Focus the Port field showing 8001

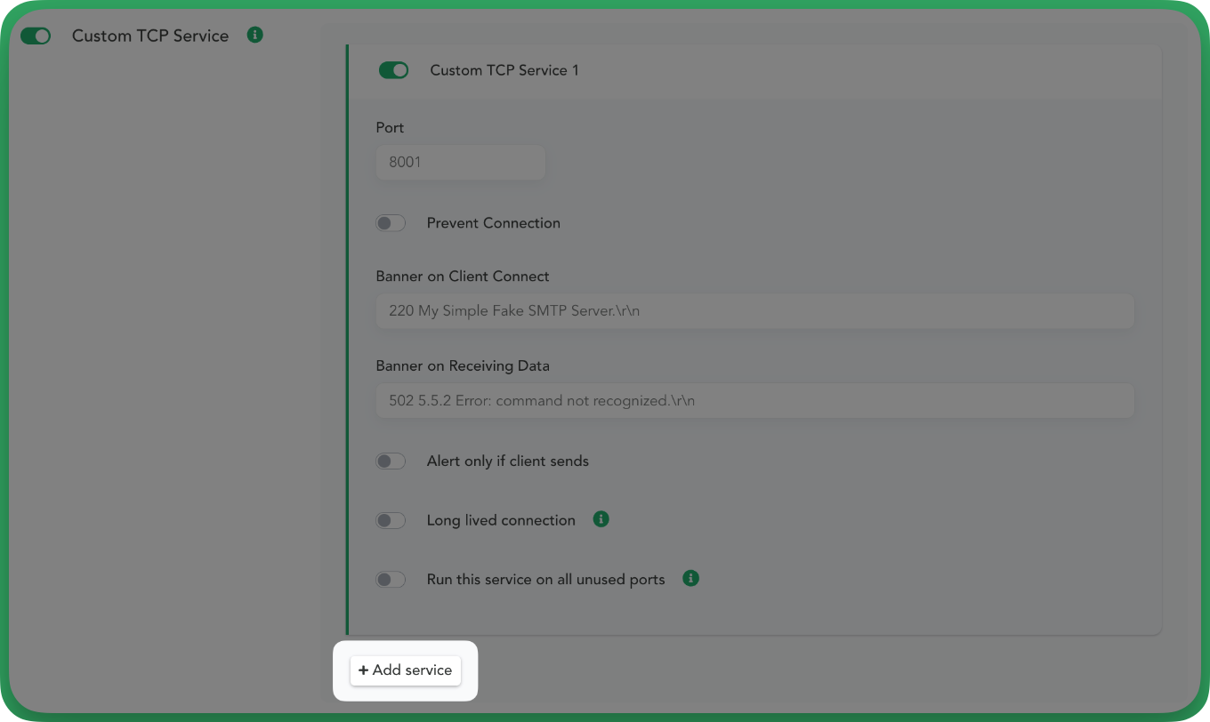click(460, 163)
